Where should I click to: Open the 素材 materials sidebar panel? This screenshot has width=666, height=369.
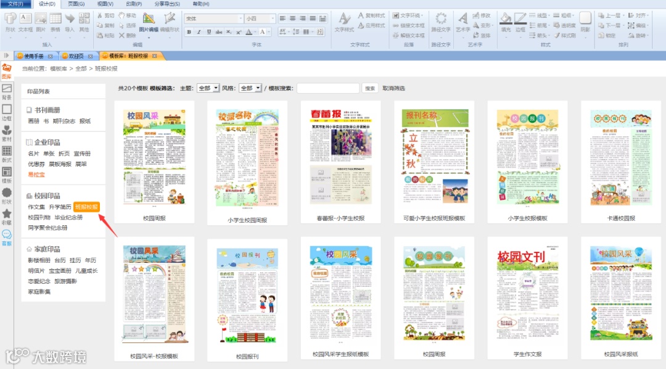[7, 133]
